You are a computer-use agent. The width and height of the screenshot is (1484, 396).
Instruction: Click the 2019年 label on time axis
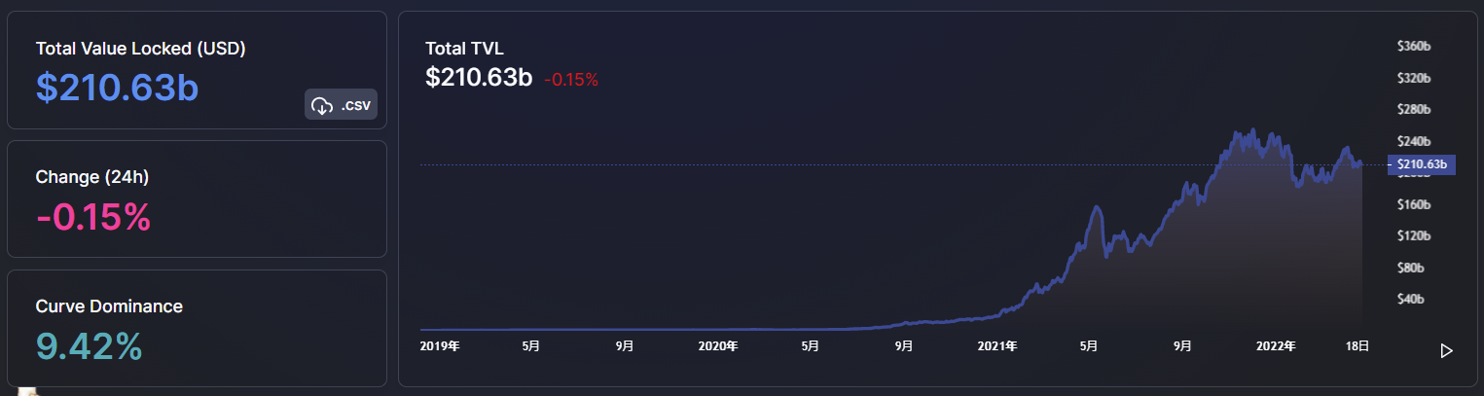click(x=440, y=345)
